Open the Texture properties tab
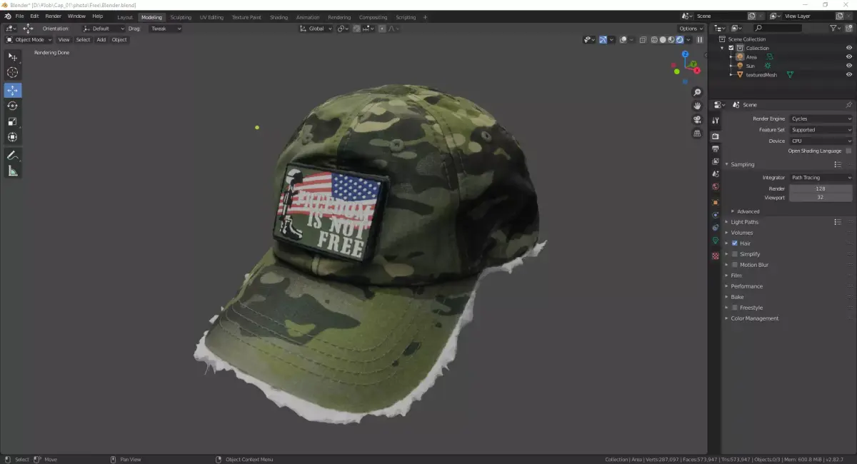 point(715,256)
